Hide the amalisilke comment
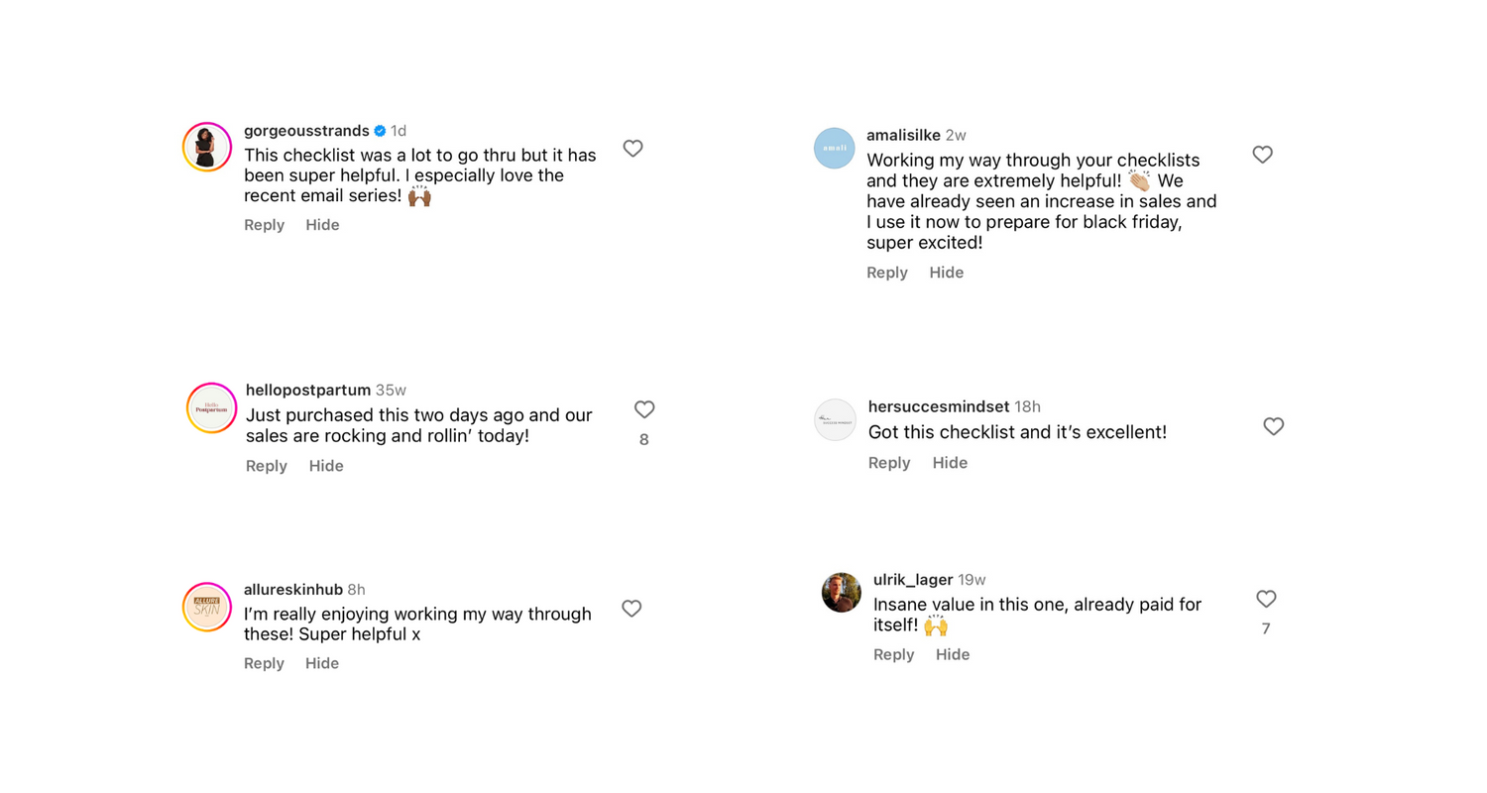Viewport: 1487px width, 793px height. point(946,273)
